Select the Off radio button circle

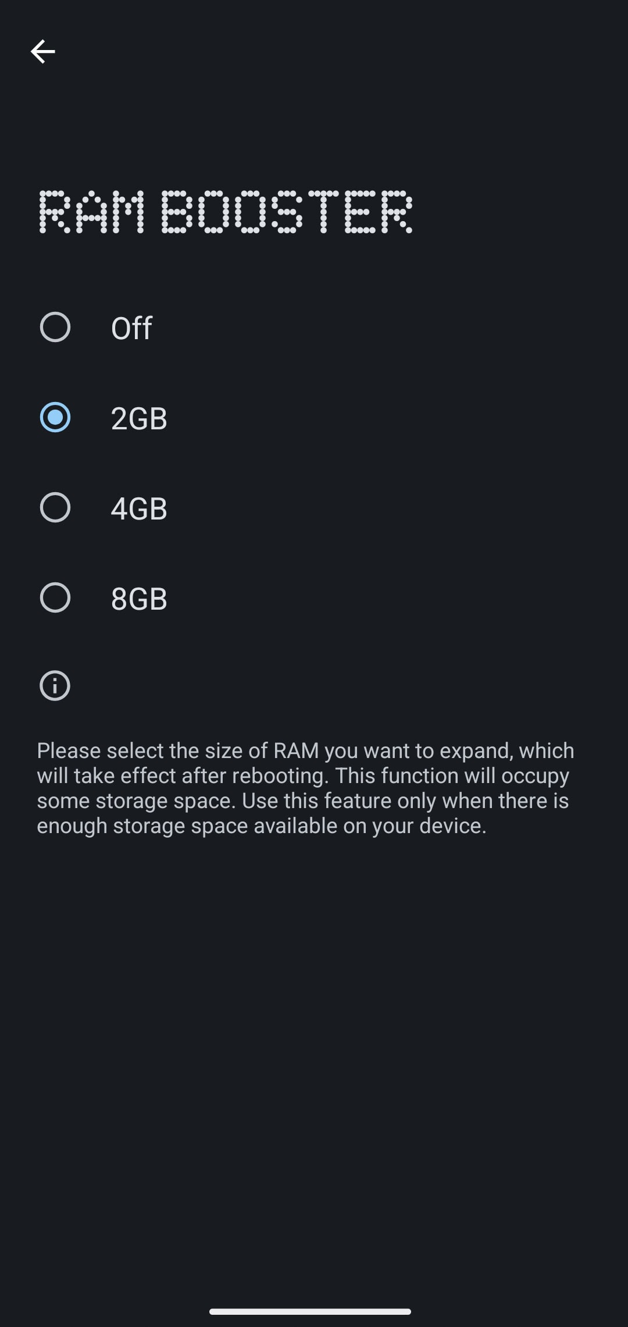[x=55, y=327]
